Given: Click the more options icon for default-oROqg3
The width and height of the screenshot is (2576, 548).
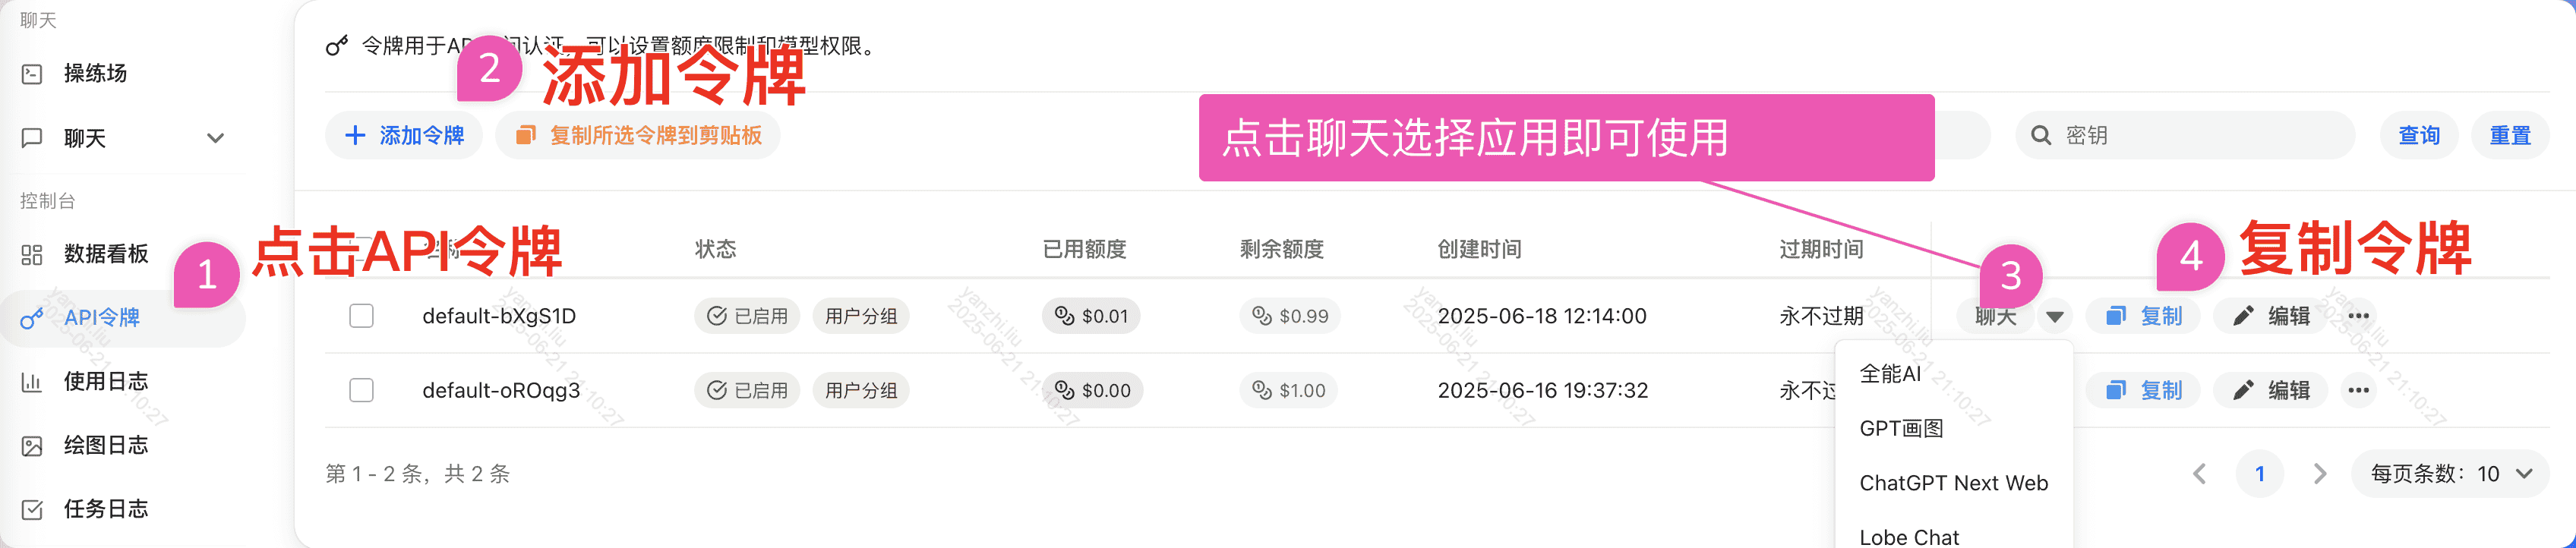Looking at the screenshot, I should pyautogui.click(x=2358, y=390).
